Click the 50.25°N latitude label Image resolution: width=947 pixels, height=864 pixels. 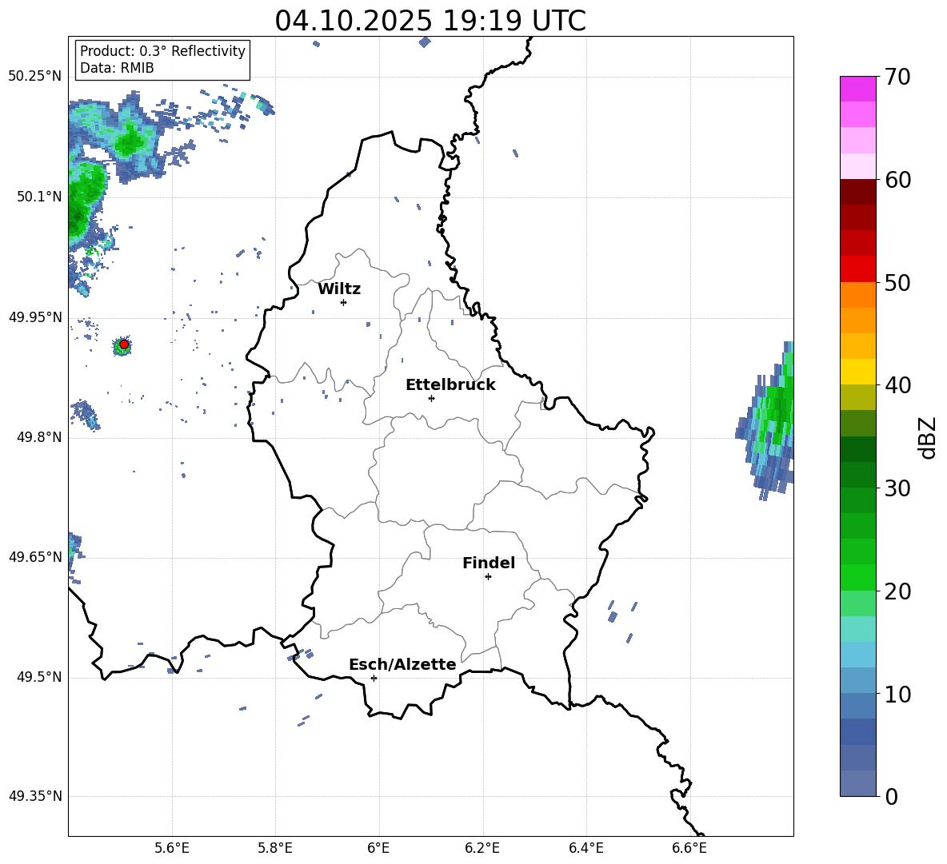point(35,77)
